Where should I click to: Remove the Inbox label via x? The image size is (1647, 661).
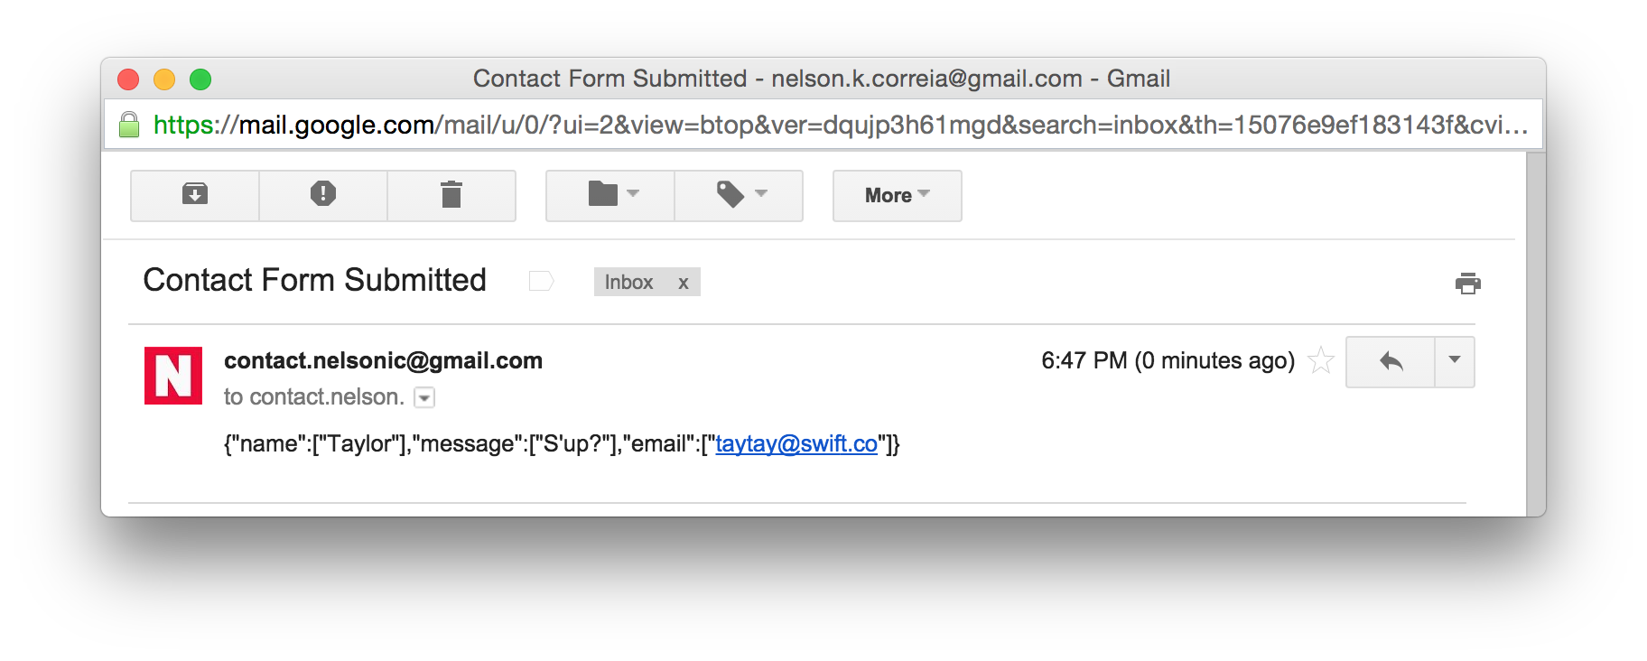click(x=684, y=283)
